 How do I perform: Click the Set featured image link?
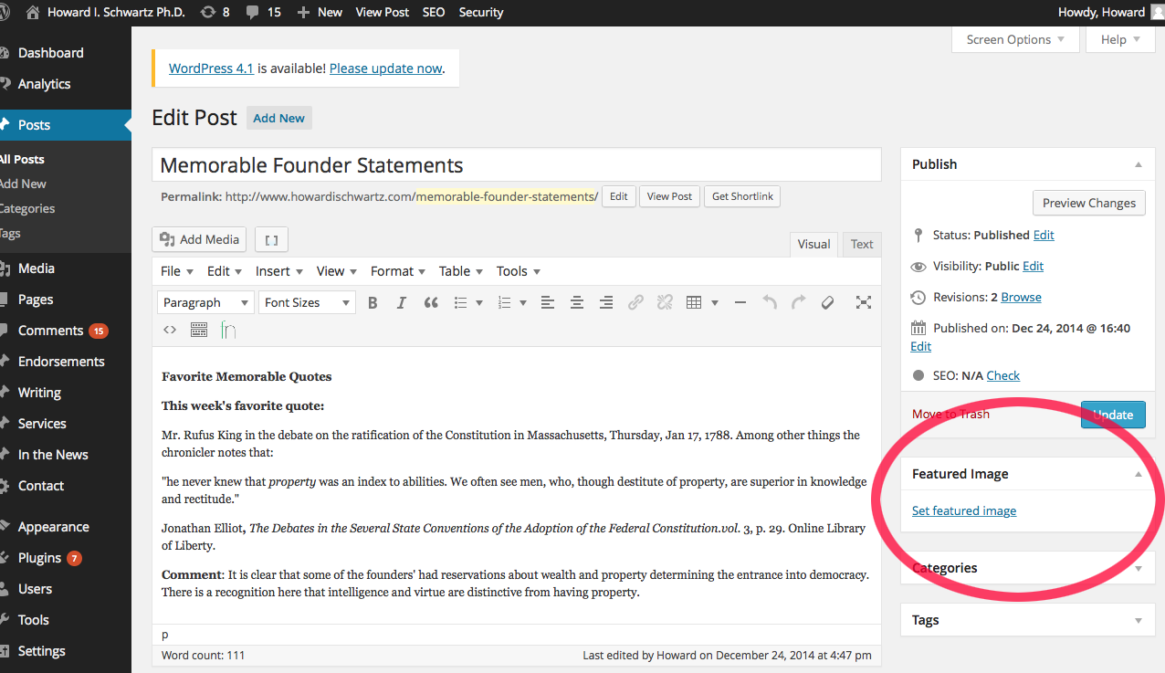[964, 510]
